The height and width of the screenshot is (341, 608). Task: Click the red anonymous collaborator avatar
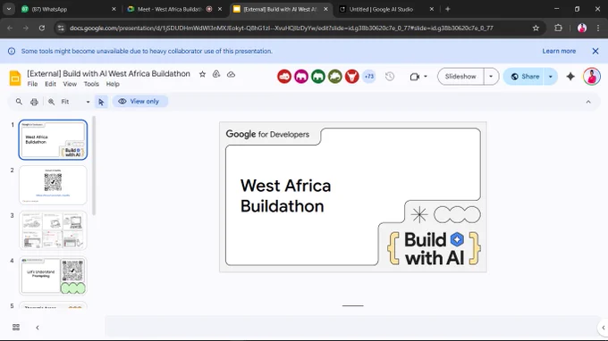click(284, 77)
